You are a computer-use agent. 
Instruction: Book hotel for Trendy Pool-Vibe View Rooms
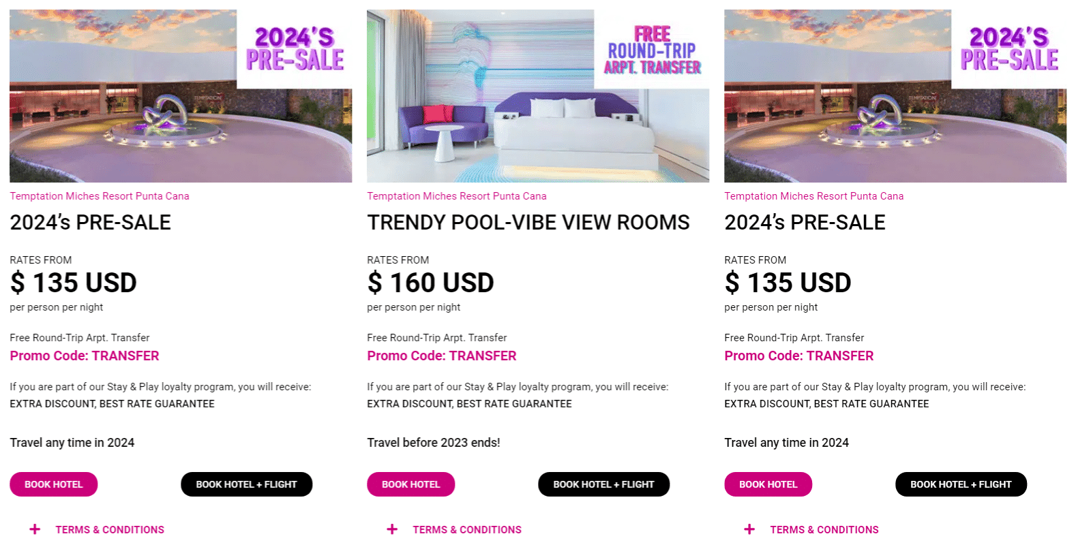tap(411, 484)
